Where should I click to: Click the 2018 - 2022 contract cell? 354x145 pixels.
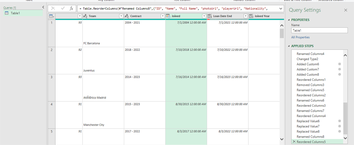pyautogui.click(x=145, y=61)
